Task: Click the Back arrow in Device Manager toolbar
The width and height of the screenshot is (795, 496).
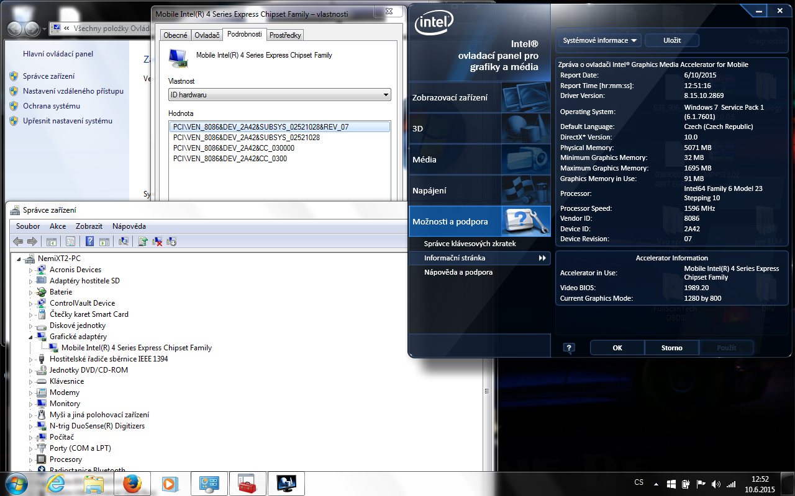Action: [x=18, y=241]
